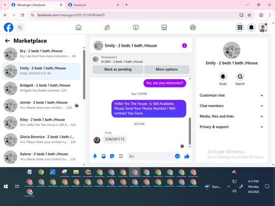Viewport: 275px width, 206px height.
Task: Send a thumbs-up like
Action: coord(187,156)
